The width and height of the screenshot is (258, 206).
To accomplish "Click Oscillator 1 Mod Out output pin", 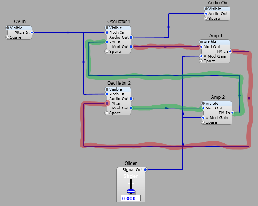I will [x=131, y=47].
